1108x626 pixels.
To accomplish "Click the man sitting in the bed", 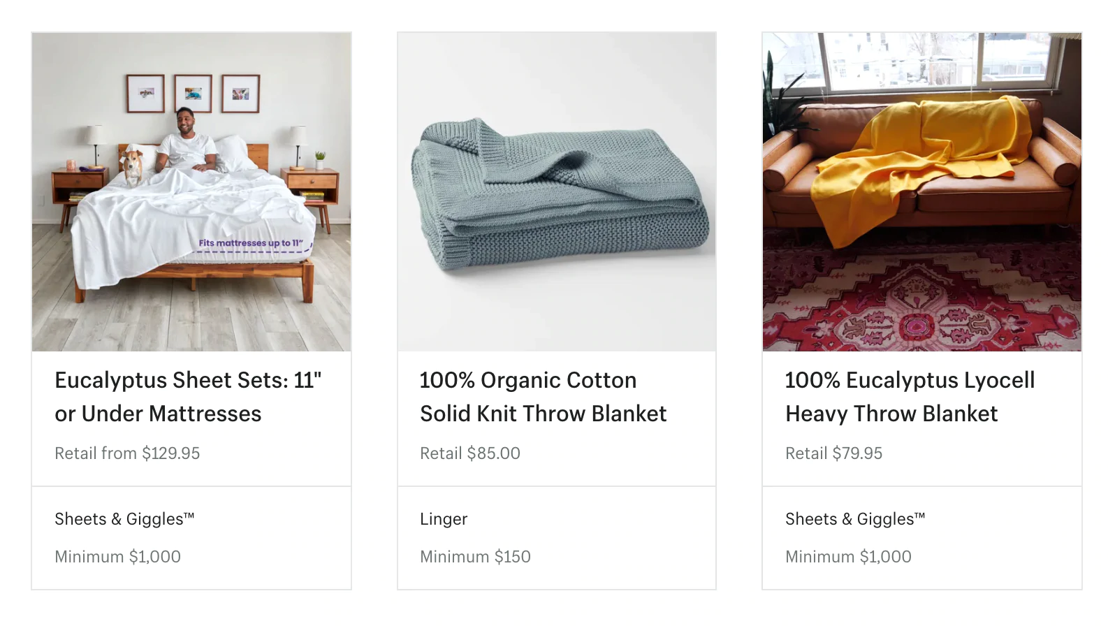I will click(x=187, y=140).
